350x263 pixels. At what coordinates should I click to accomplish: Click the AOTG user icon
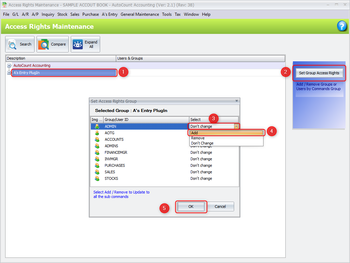tap(97, 133)
